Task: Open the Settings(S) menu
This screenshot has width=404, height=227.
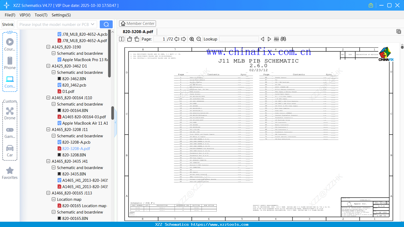Action: (x=61, y=15)
